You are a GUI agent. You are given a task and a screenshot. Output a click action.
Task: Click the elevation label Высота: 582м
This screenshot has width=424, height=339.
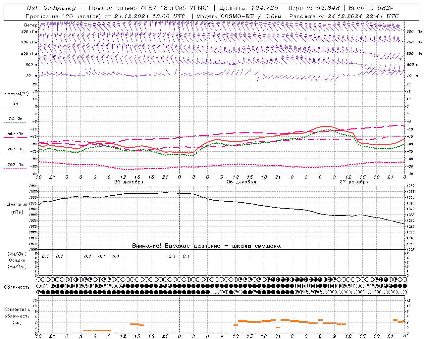tap(371, 8)
